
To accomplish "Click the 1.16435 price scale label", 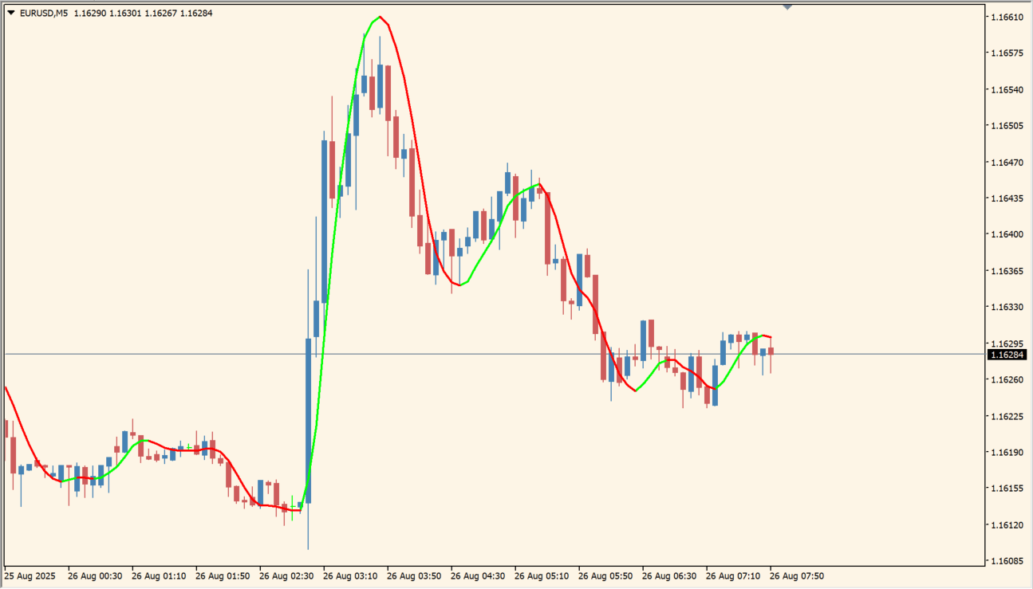I will point(1007,198).
